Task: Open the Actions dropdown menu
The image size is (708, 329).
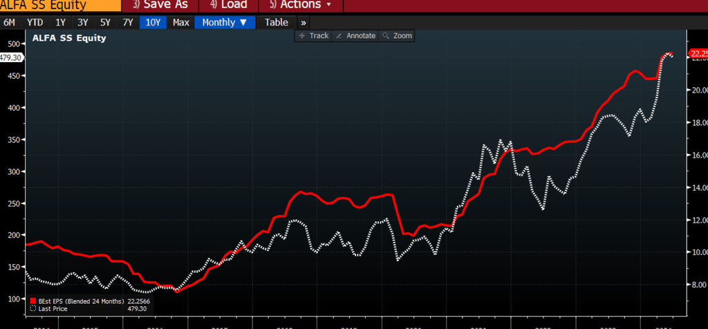Action: [305, 5]
